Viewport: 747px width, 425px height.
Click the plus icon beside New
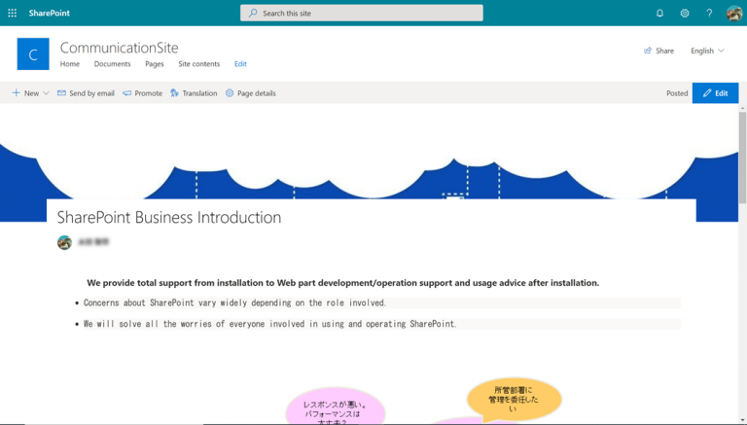(17, 93)
